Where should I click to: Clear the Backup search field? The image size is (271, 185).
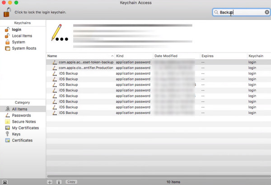click(267, 12)
